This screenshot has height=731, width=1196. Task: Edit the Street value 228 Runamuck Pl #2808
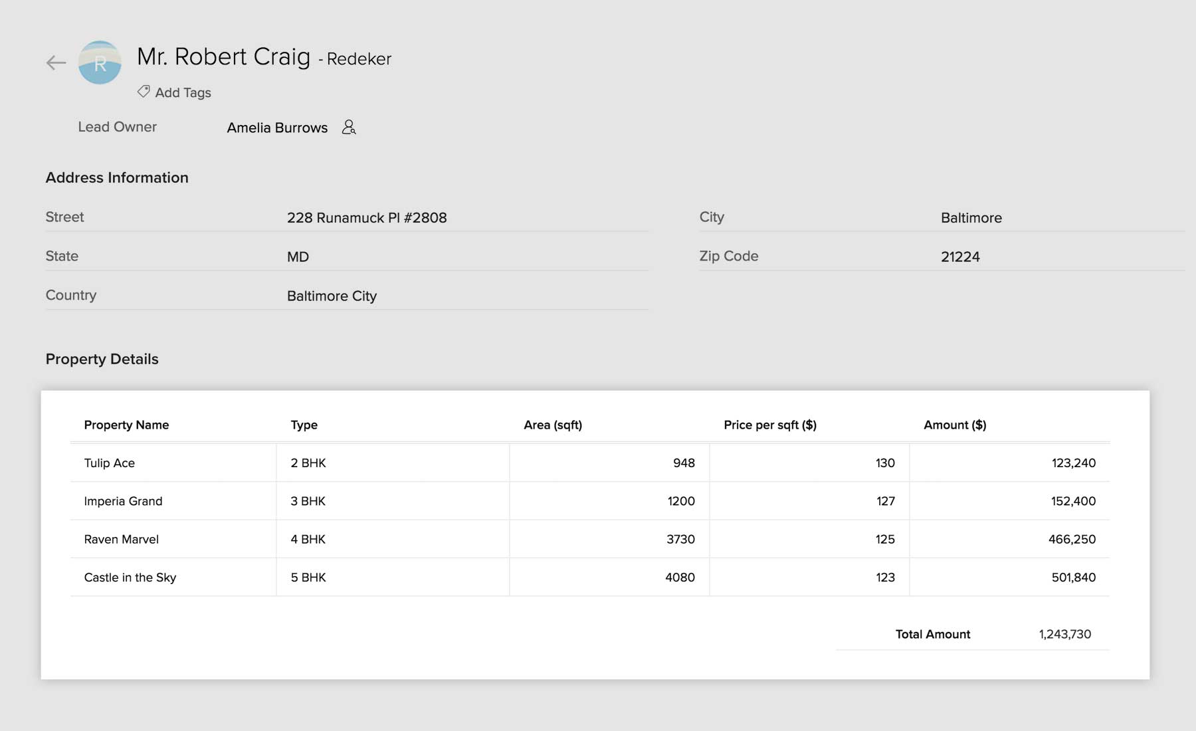(x=367, y=218)
